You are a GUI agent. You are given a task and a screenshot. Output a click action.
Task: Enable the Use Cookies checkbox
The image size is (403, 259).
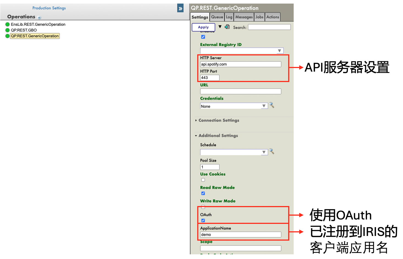coord(203,180)
